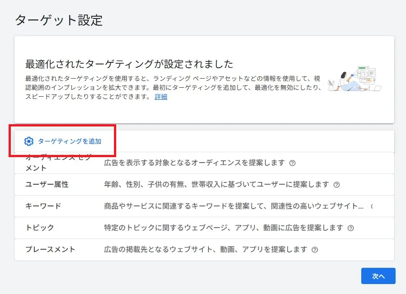The width and height of the screenshot is (406, 294).
Task: Open the help icon in プレースメント row
Action: (315, 250)
